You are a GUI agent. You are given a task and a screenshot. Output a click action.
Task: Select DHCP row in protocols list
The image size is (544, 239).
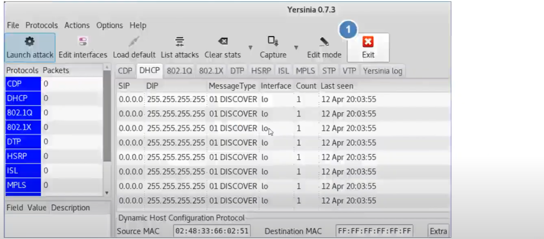click(54, 98)
